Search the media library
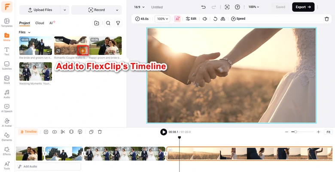 pos(108,23)
